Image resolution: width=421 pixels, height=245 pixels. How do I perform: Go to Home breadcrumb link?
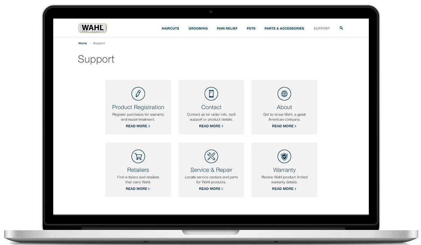point(83,43)
